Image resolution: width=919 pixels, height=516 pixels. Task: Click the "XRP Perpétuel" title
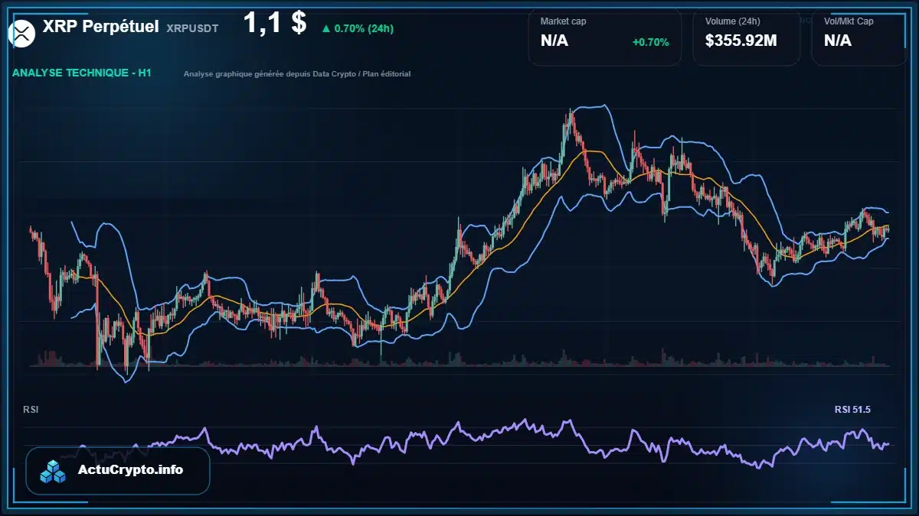tap(101, 27)
